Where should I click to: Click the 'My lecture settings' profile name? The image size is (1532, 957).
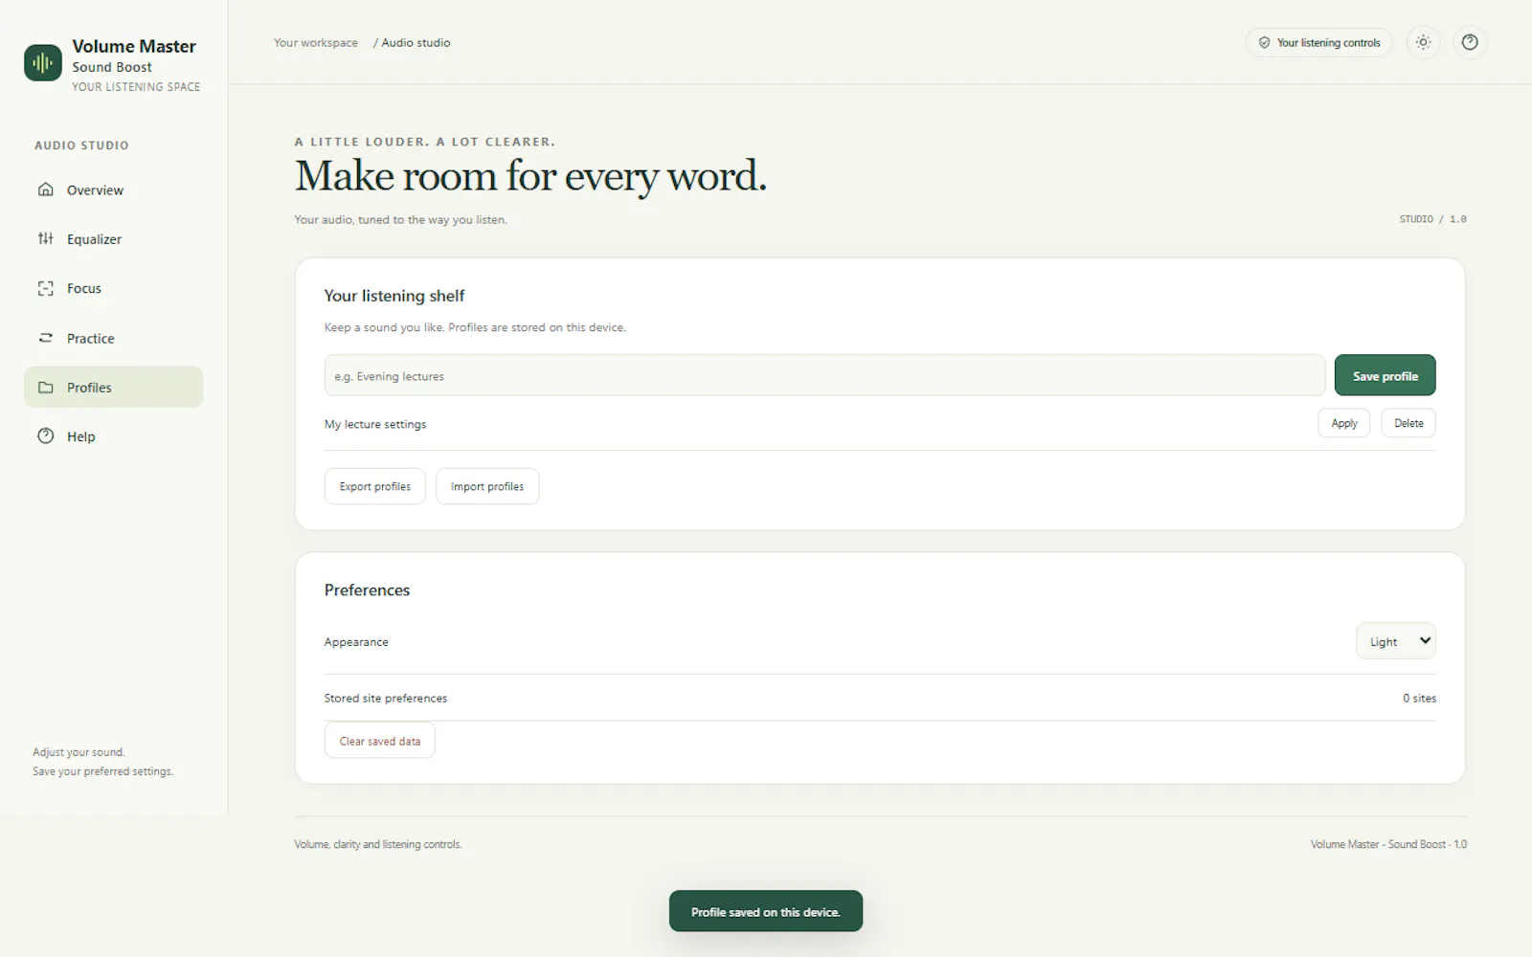coord(375,424)
